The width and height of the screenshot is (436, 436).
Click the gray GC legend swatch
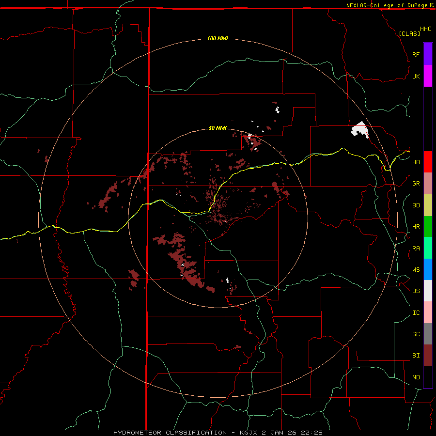pos(428,334)
